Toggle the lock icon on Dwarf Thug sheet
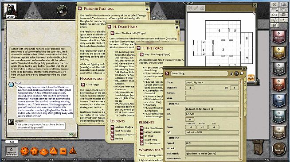Viewport: 290px width, 162px height. (231, 73)
